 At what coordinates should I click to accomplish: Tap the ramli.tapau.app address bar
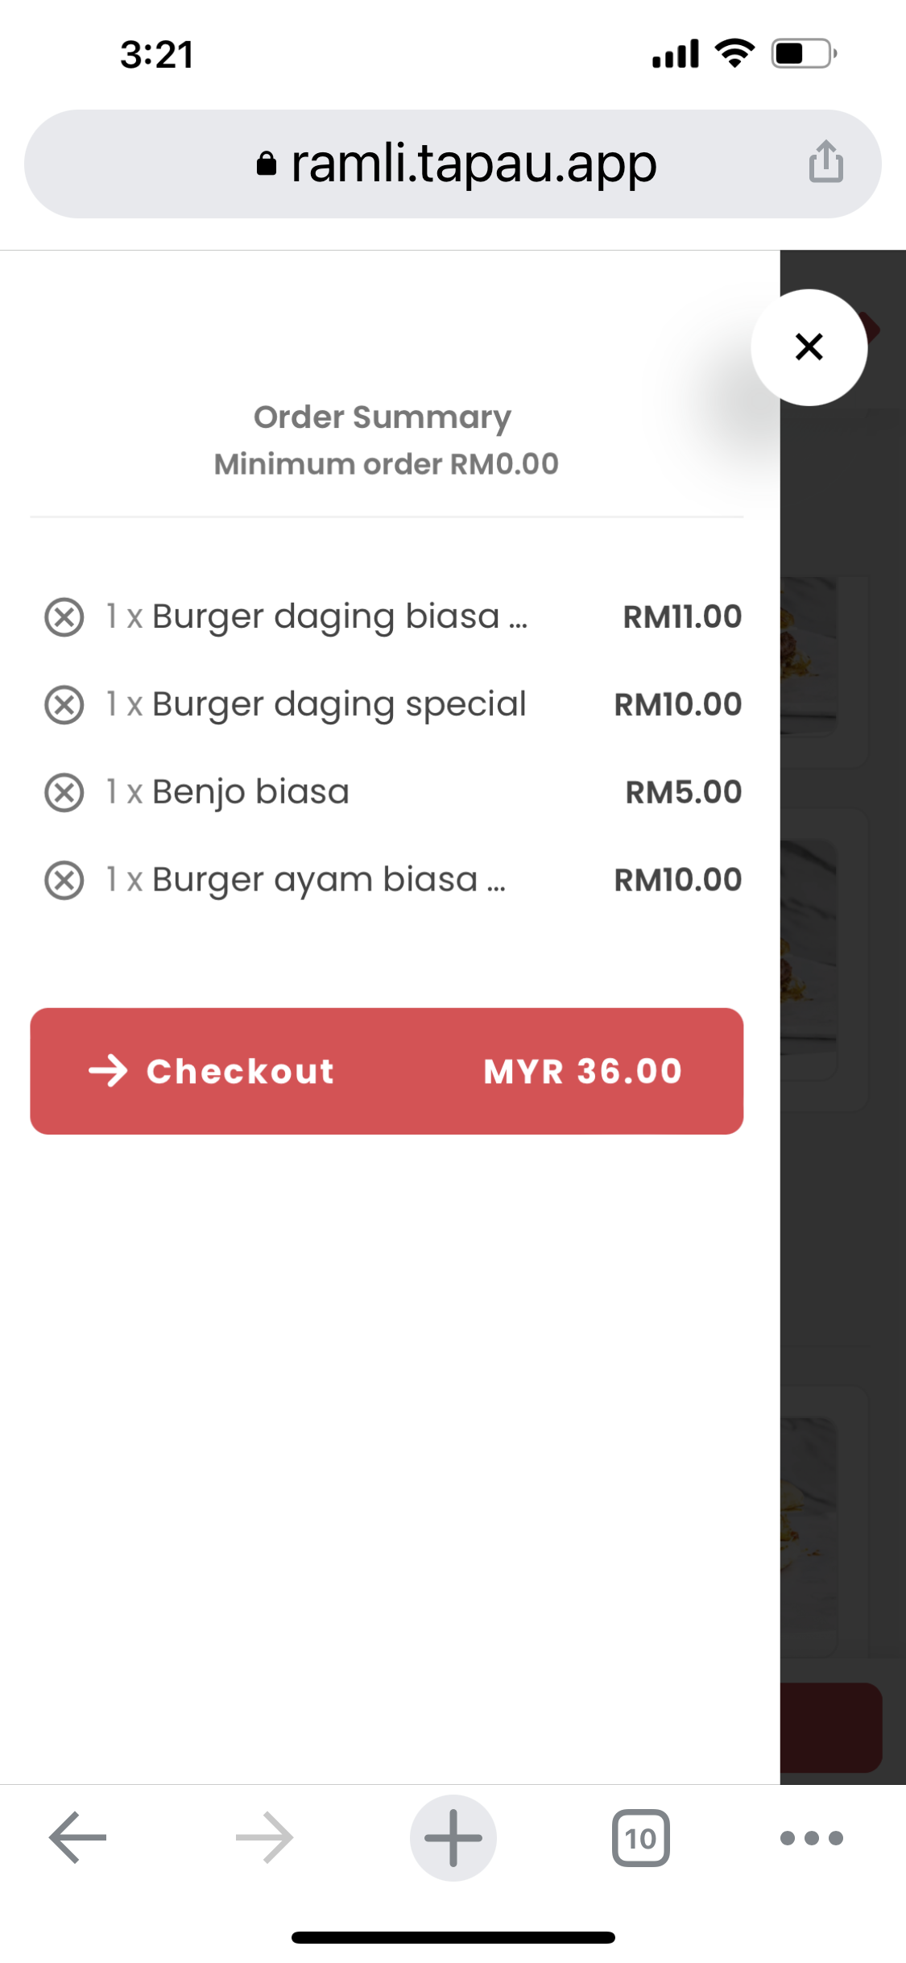coord(474,164)
